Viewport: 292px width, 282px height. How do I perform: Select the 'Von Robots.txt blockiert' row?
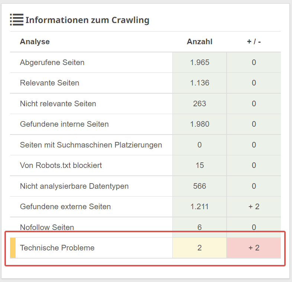[x=145, y=165]
